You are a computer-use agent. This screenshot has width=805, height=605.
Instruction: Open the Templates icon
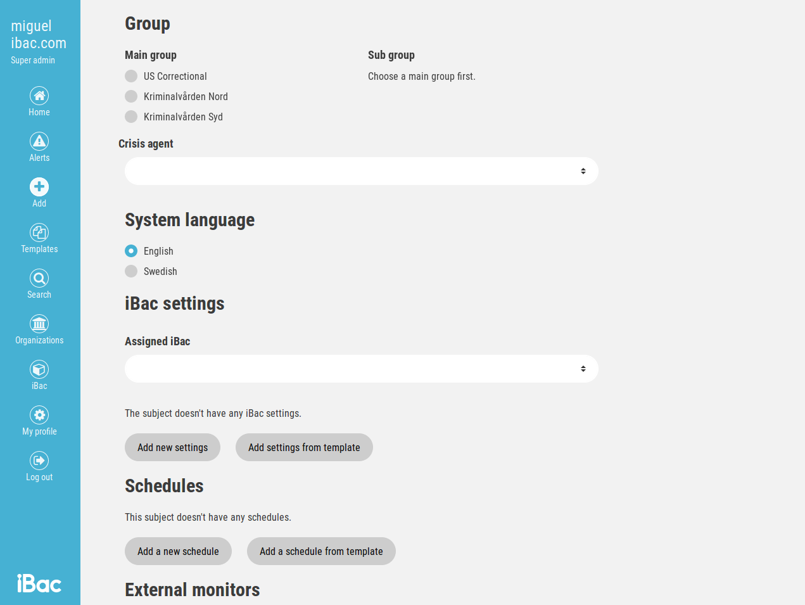pyautogui.click(x=39, y=232)
